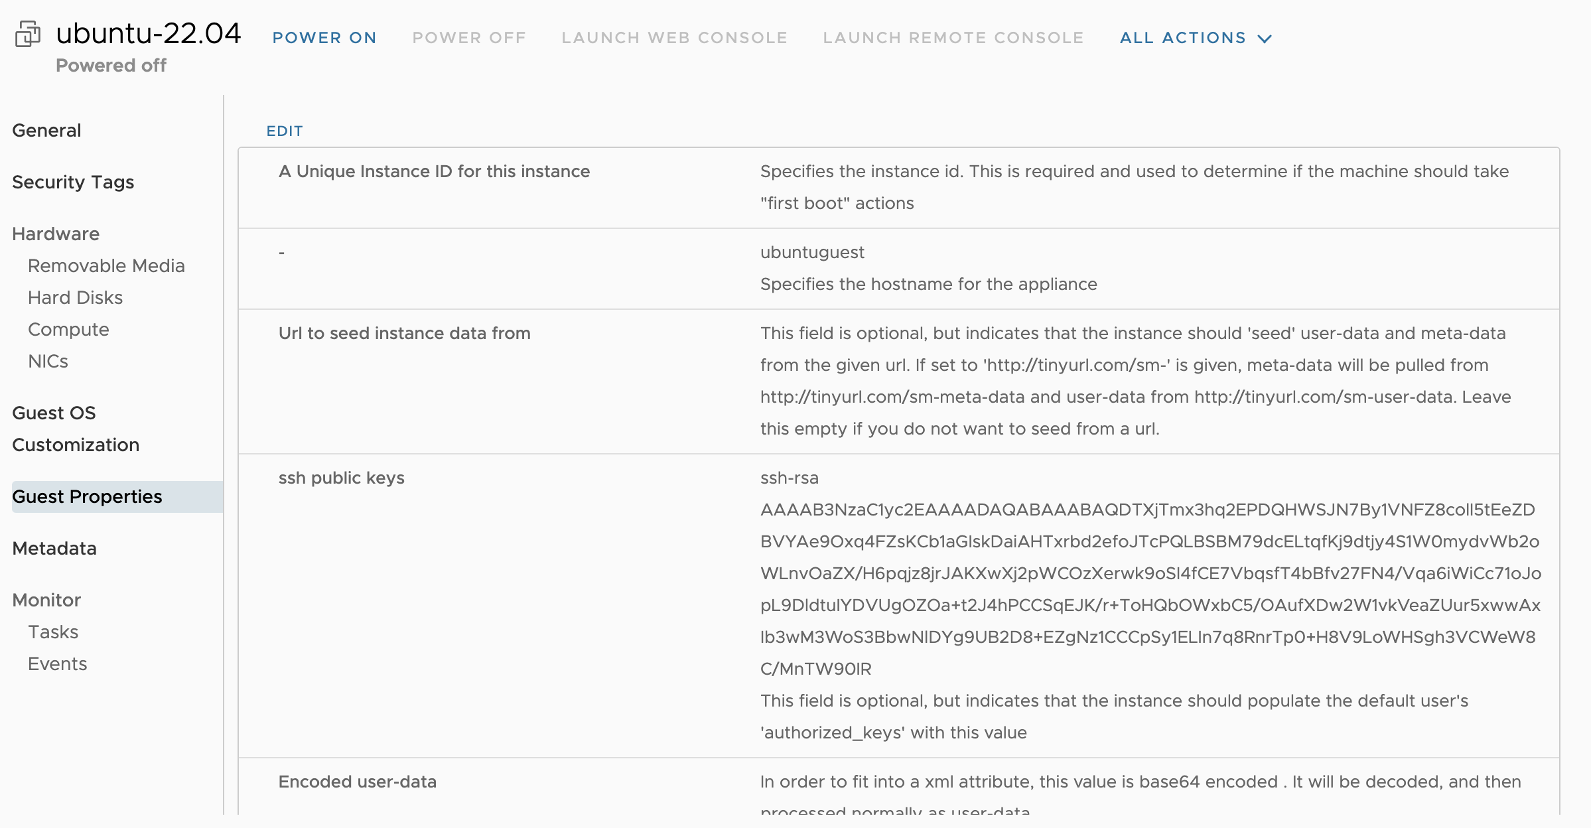Click Edit guest properties link
This screenshot has height=828, width=1591.
pyautogui.click(x=285, y=131)
